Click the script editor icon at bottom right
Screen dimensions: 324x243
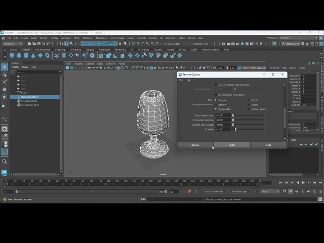(320, 199)
